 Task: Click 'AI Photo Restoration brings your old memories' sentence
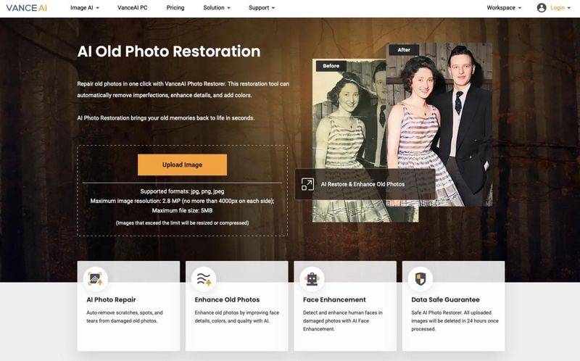tap(166, 118)
